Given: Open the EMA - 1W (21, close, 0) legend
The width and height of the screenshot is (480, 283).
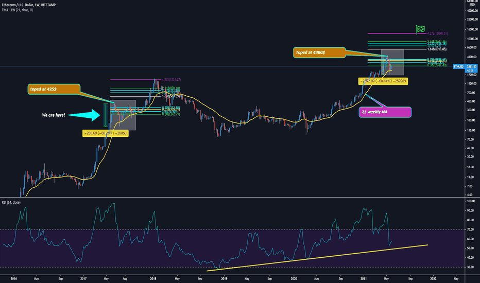Looking at the screenshot, I should 17,10.
